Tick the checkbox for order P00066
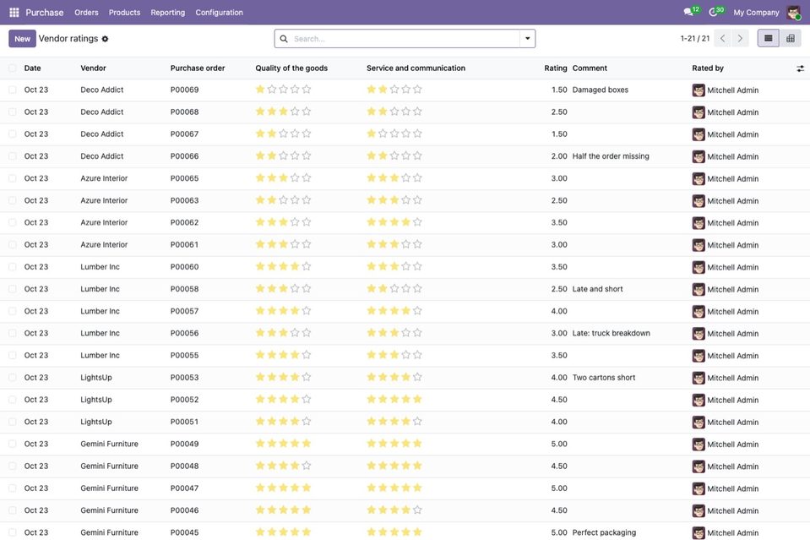Screen dimensions: 810x540 click(x=13, y=156)
